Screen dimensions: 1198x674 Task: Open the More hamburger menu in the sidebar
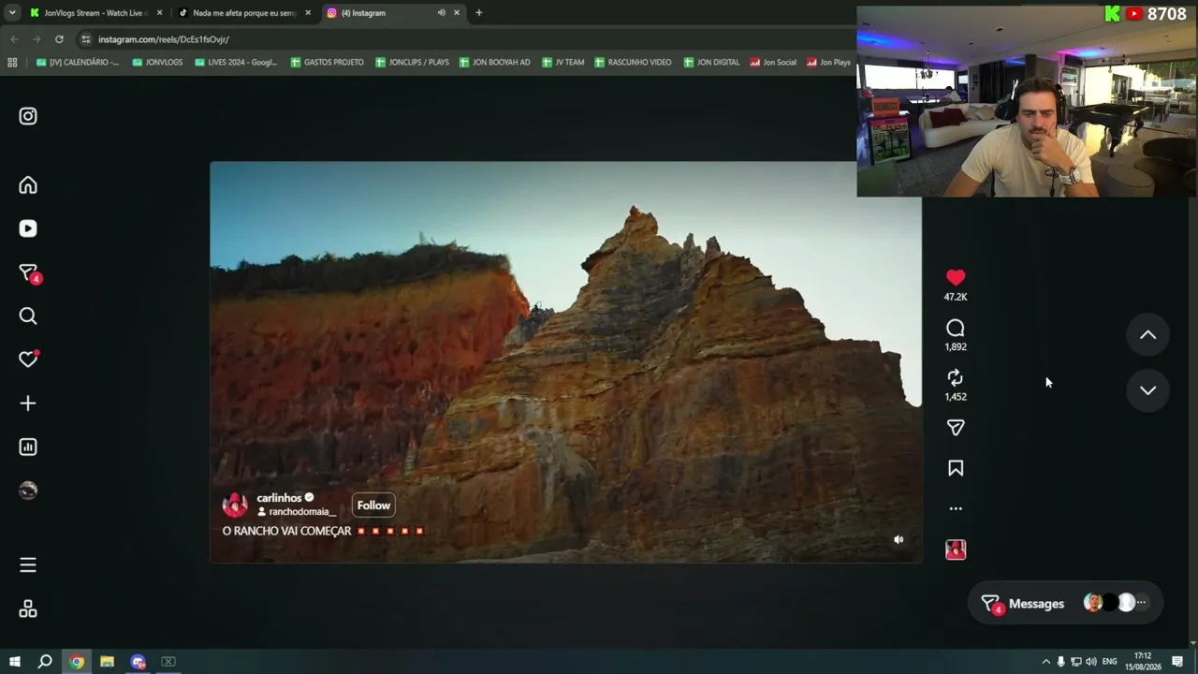(28, 565)
